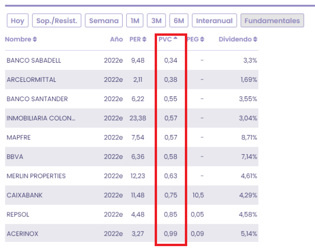Toggle PVC ascending sort arrow
Viewport: 315px width, 248px height.
[175, 39]
